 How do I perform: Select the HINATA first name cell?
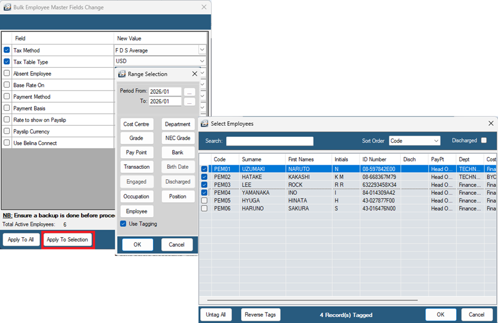(308, 201)
